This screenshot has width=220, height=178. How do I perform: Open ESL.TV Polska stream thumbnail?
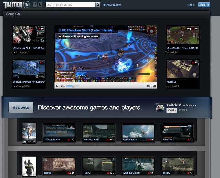[x=29, y=35]
